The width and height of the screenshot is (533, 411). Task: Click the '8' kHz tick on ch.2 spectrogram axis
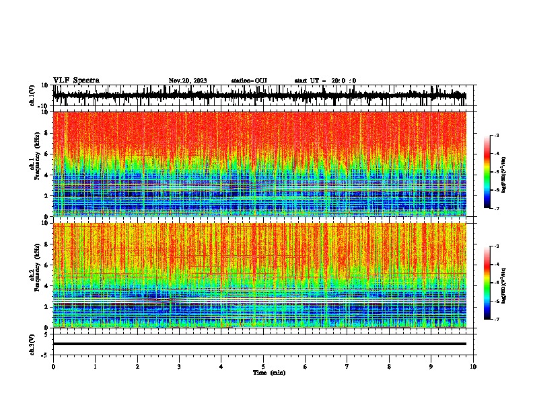(46, 244)
